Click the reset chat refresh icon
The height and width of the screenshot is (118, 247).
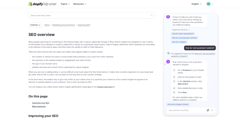(x=208, y=110)
